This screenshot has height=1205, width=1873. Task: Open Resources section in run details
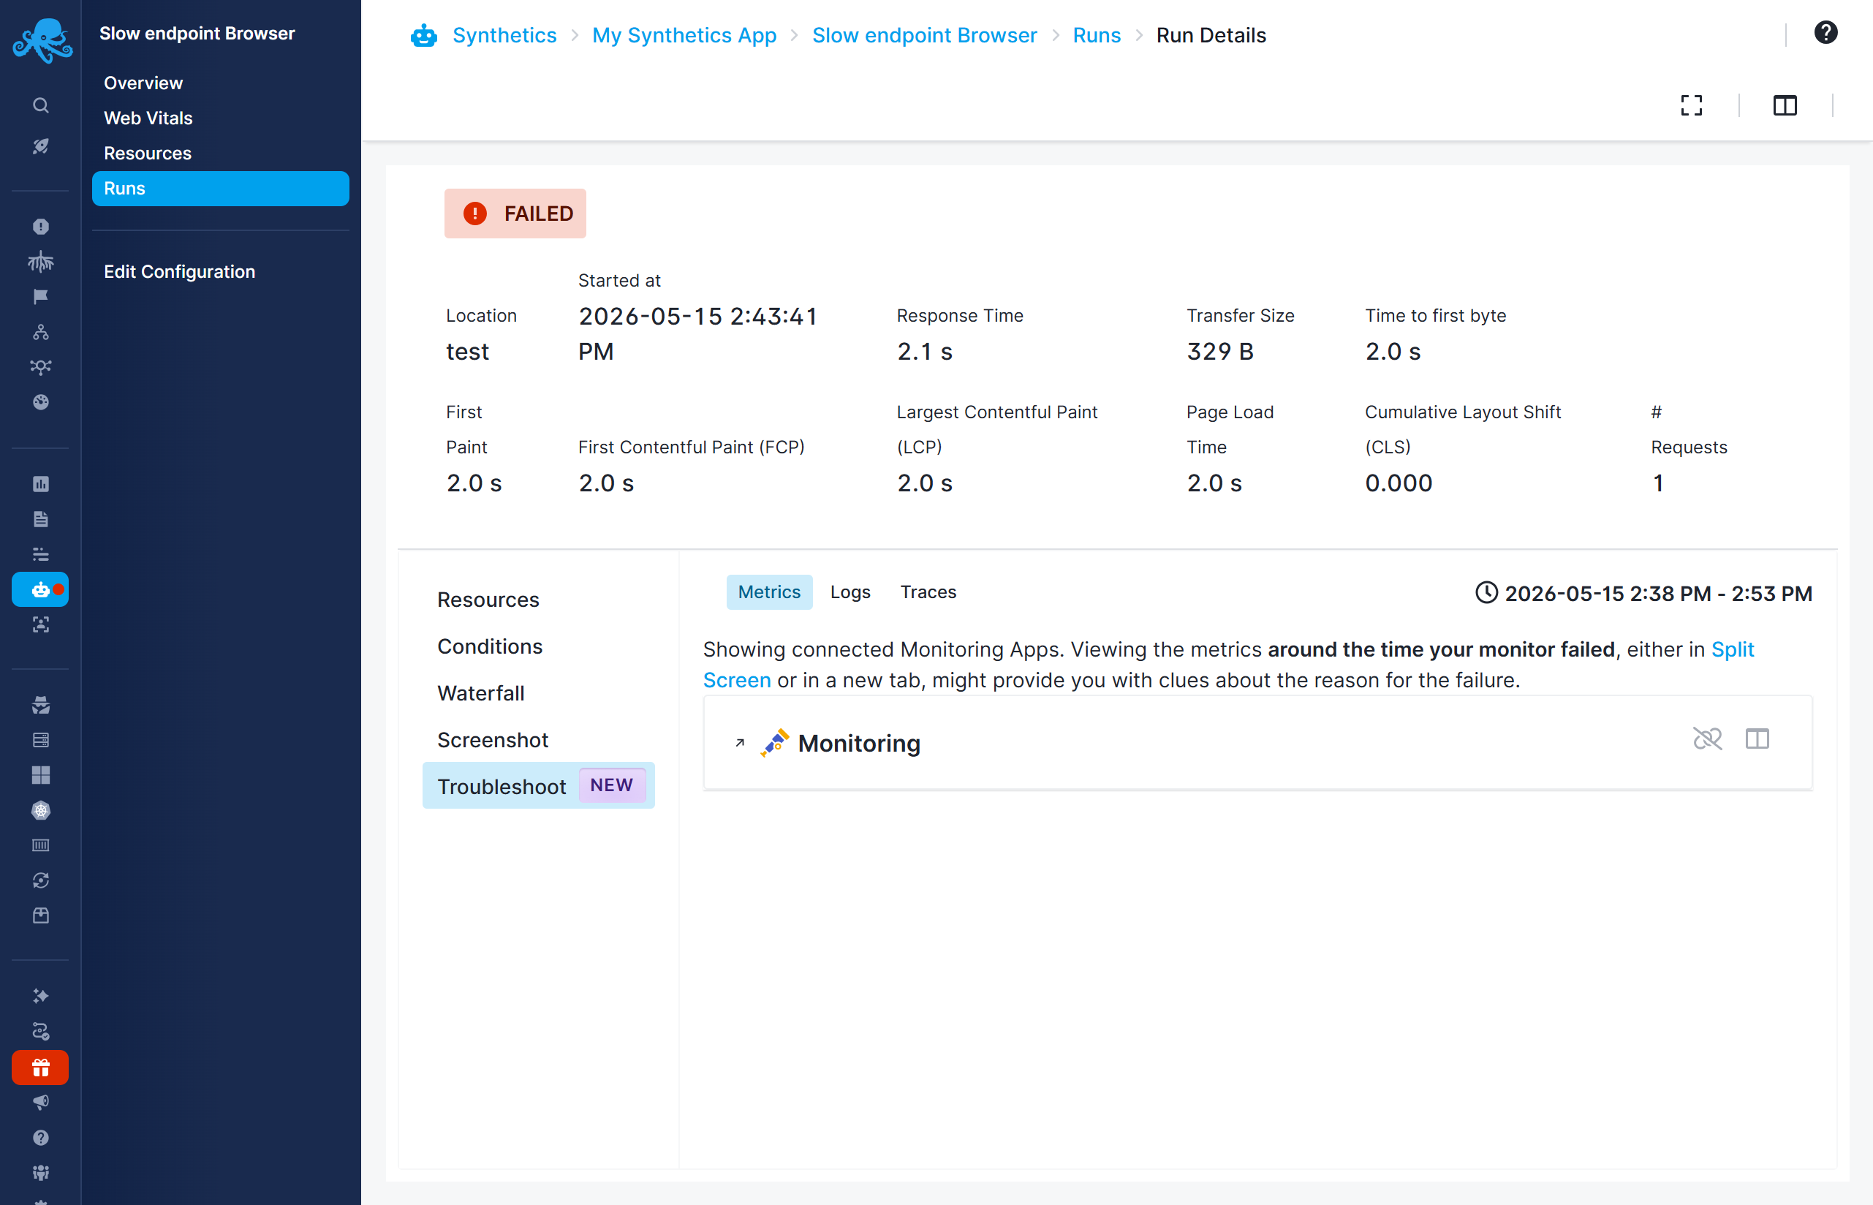488,600
